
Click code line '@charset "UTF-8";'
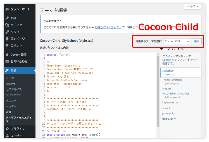(x=58, y=55)
